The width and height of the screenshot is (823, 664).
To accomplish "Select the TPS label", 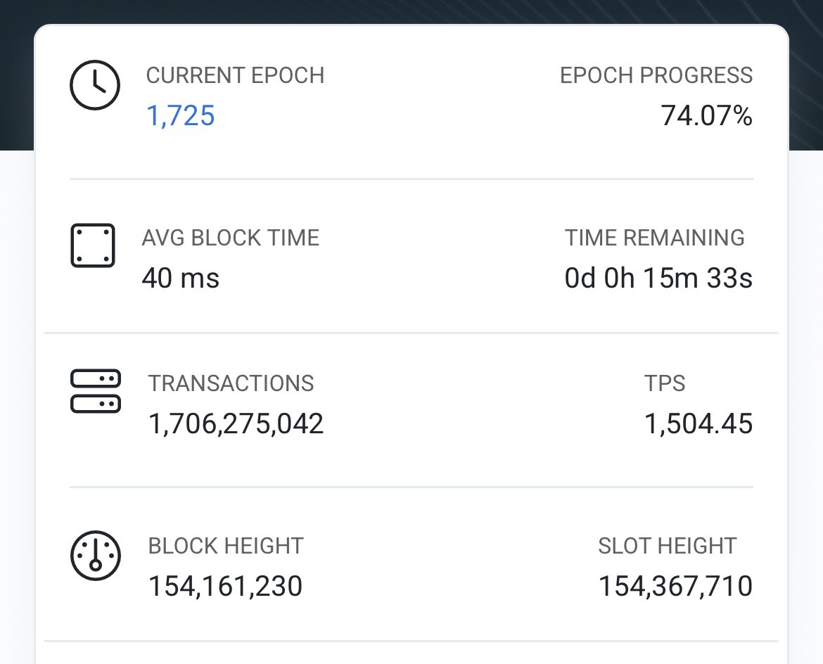I will point(665,383).
